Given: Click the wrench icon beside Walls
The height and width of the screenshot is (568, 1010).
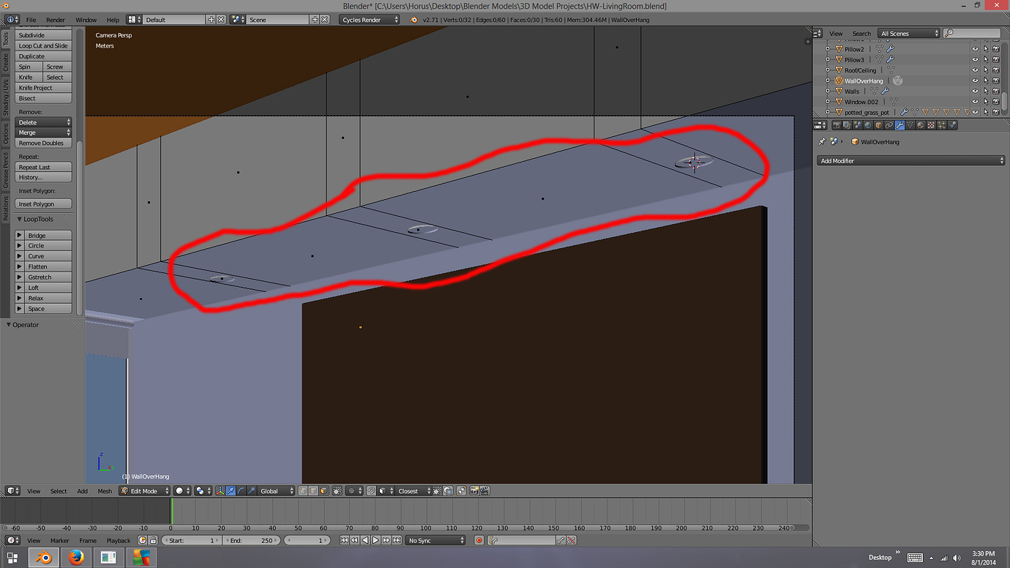Looking at the screenshot, I should pyautogui.click(x=884, y=91).
